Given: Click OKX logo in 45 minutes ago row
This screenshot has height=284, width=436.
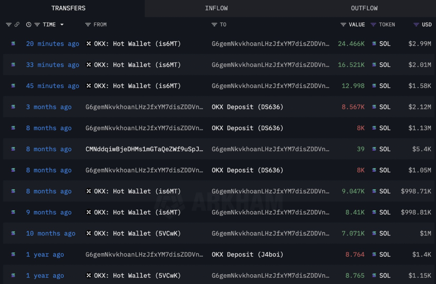Looking at the screenshot, I should [x=89, y=86].
